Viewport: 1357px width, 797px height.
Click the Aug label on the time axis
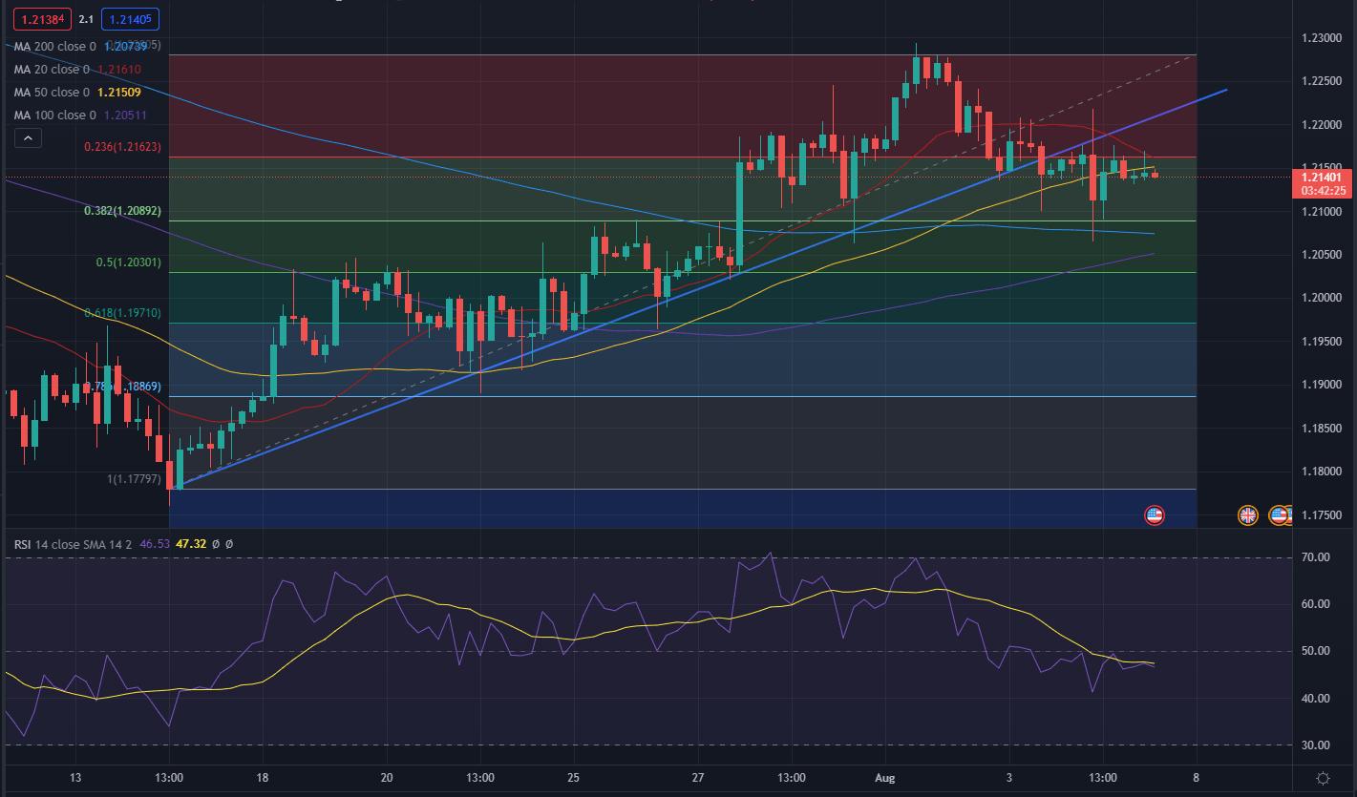pos(884,778)
